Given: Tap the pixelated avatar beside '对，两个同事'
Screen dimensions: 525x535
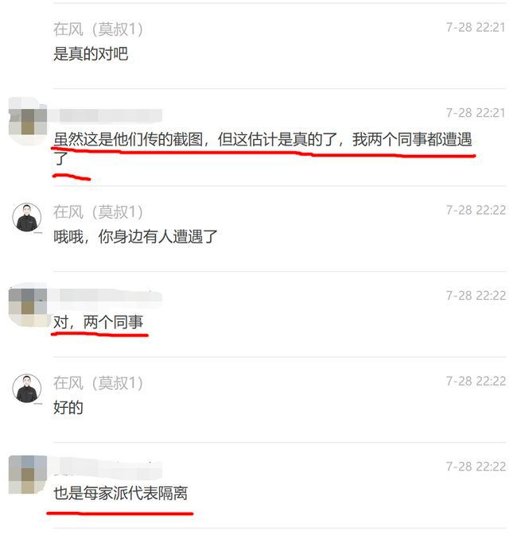Looking at the screenshot, I should [27, 304].
